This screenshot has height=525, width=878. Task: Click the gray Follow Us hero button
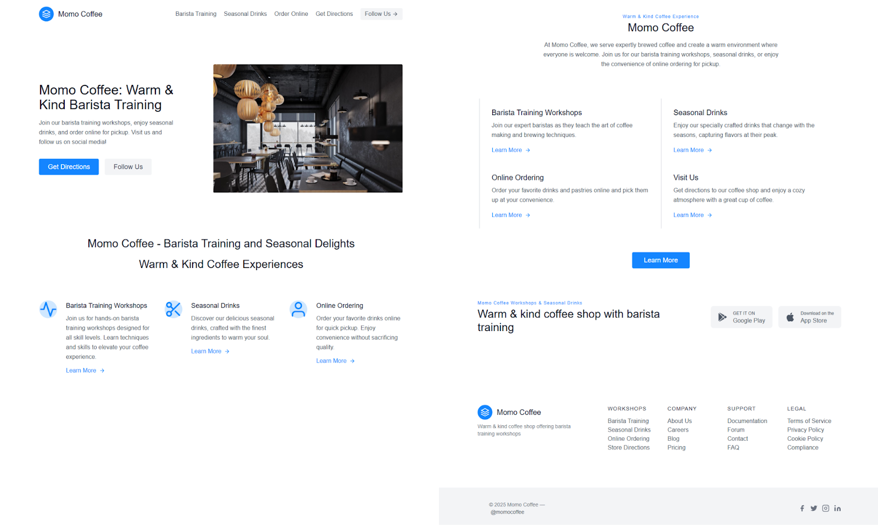[x=128, y=167]
